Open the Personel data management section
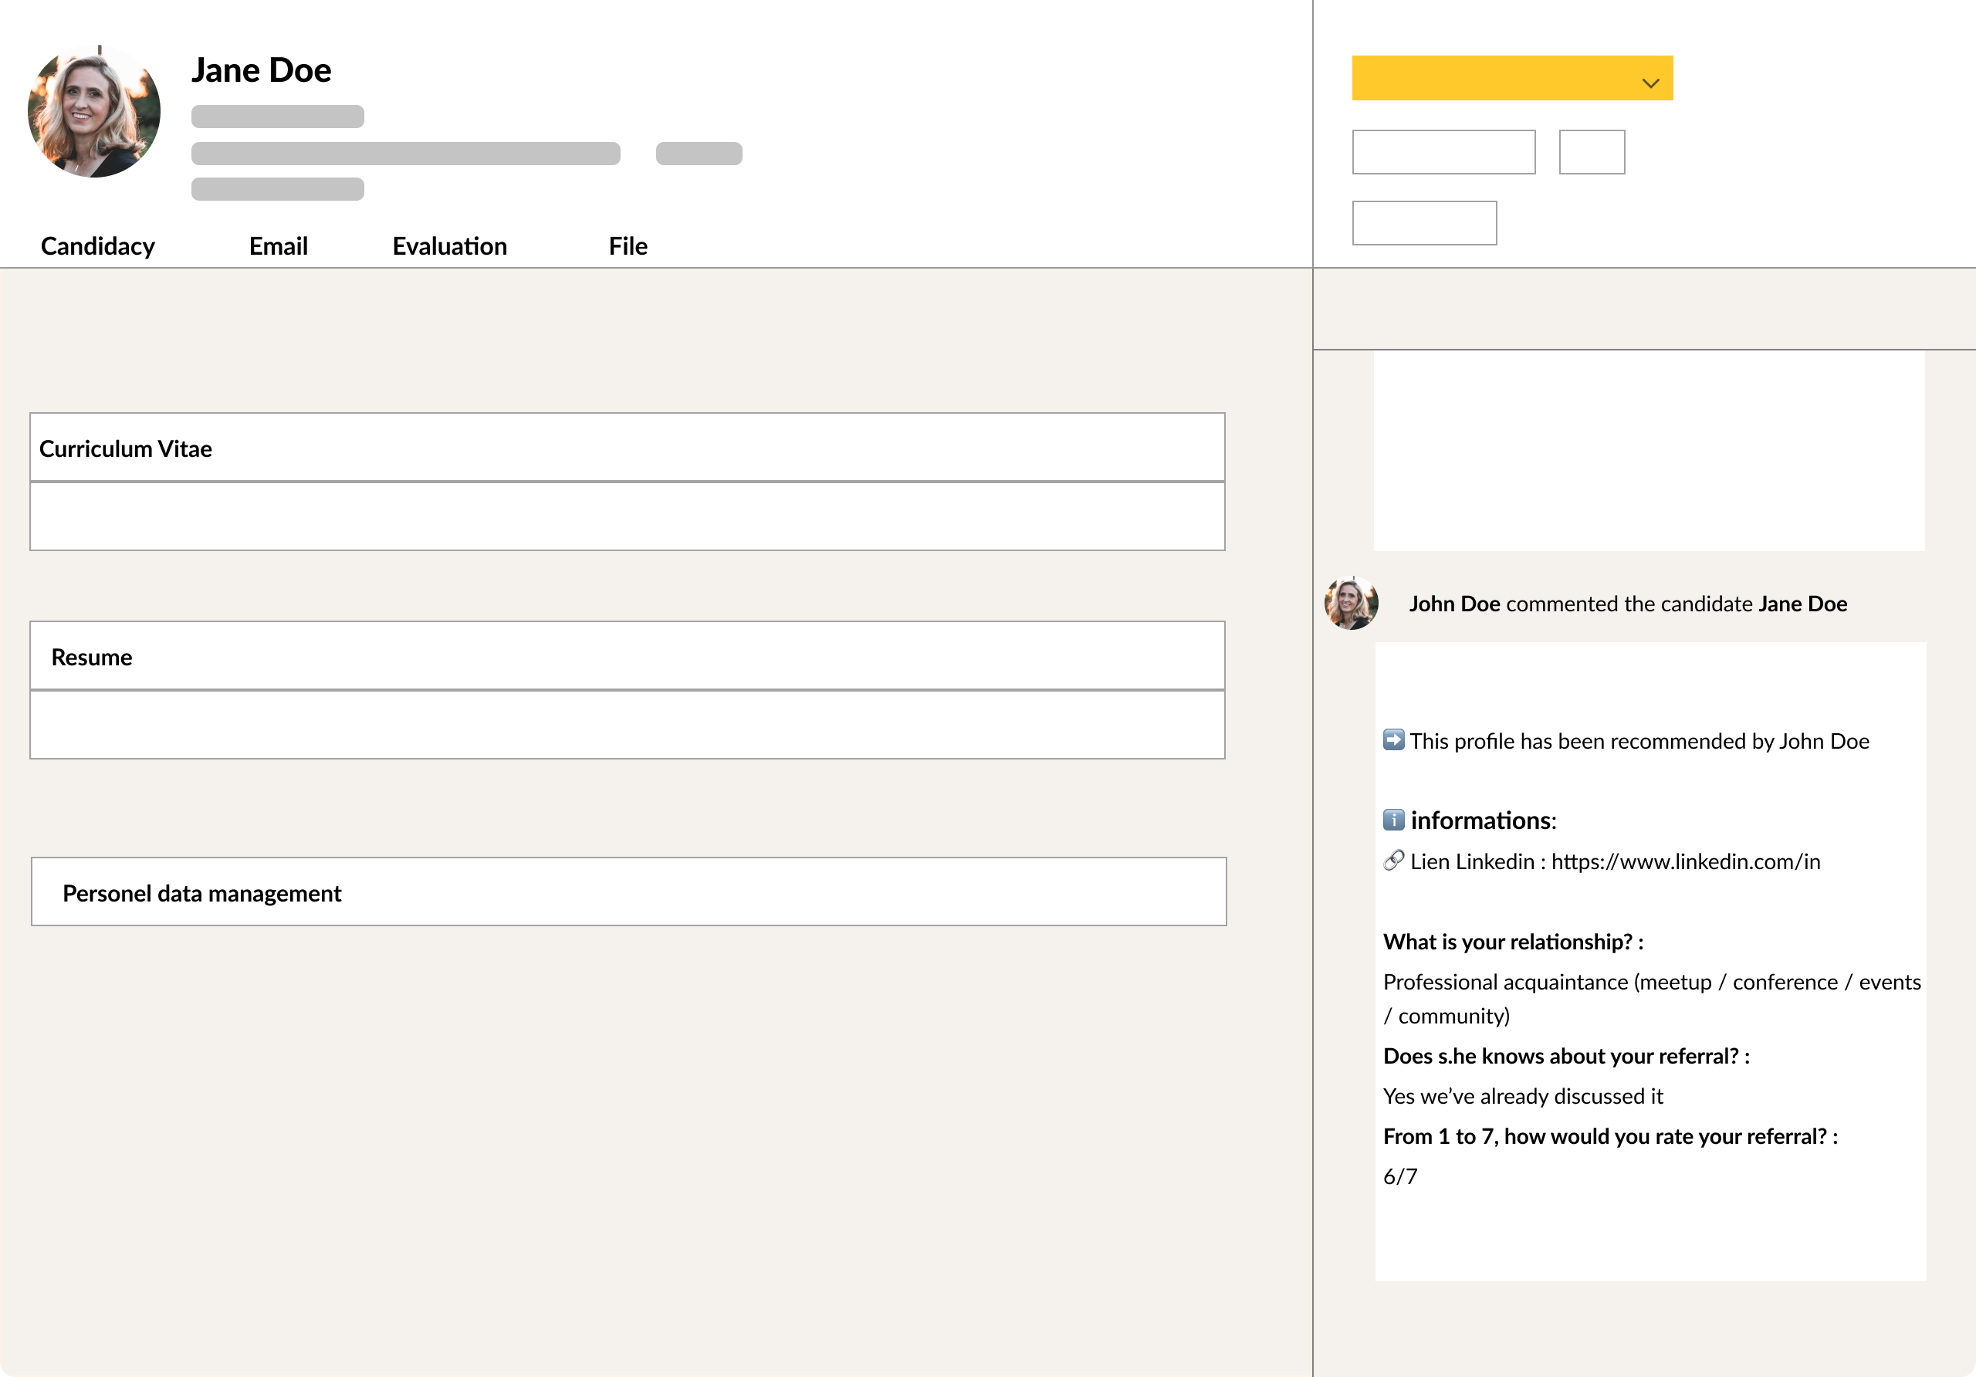Image resolution: width=1976 pixels, height=1377 pixels. [628, 891]
